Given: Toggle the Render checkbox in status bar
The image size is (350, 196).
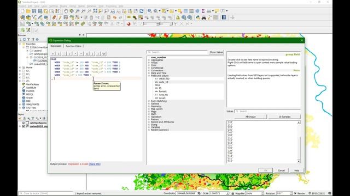Looking at the screenshot, I should coord(295,193).
